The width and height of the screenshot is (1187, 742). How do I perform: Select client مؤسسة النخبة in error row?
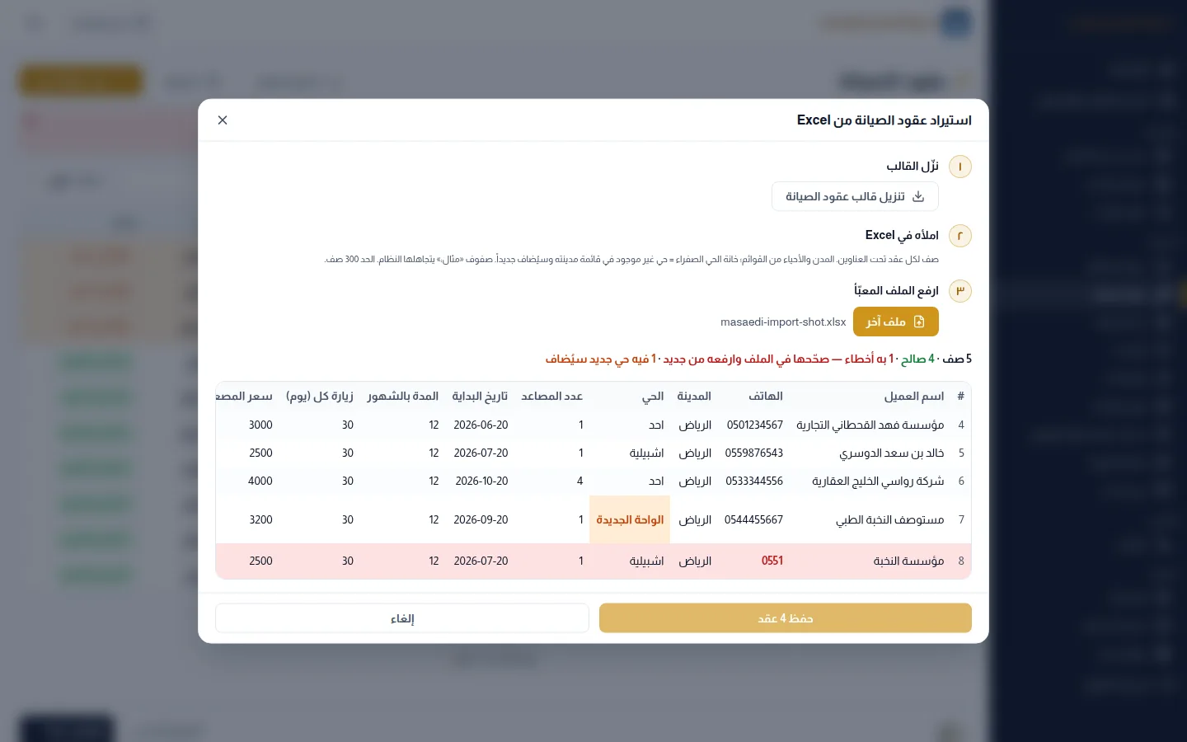[909, 561]
